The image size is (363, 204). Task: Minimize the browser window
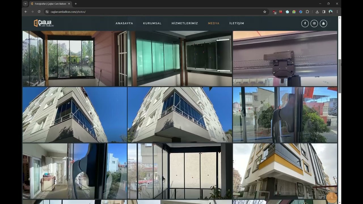click(320, 4)
